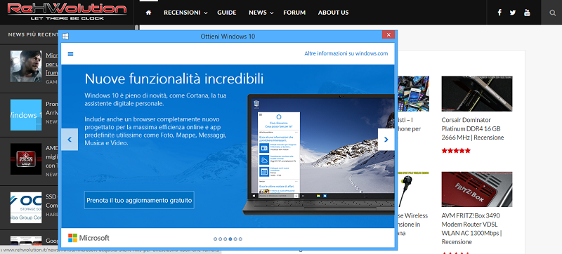Click the Windows logo in dialog title bar
The height and width of the screenshot is (254, 562).
[65, 36]
